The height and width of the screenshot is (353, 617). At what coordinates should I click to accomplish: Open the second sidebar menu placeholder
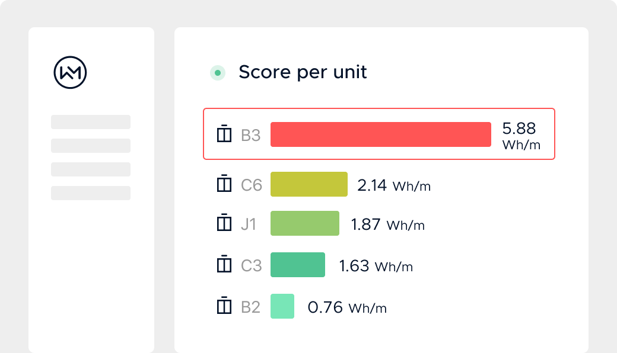91,146
